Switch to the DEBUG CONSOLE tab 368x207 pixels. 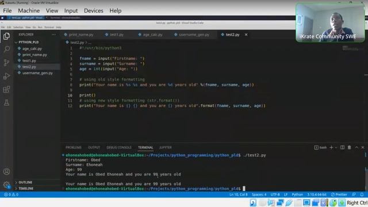[x=119, y=147]
